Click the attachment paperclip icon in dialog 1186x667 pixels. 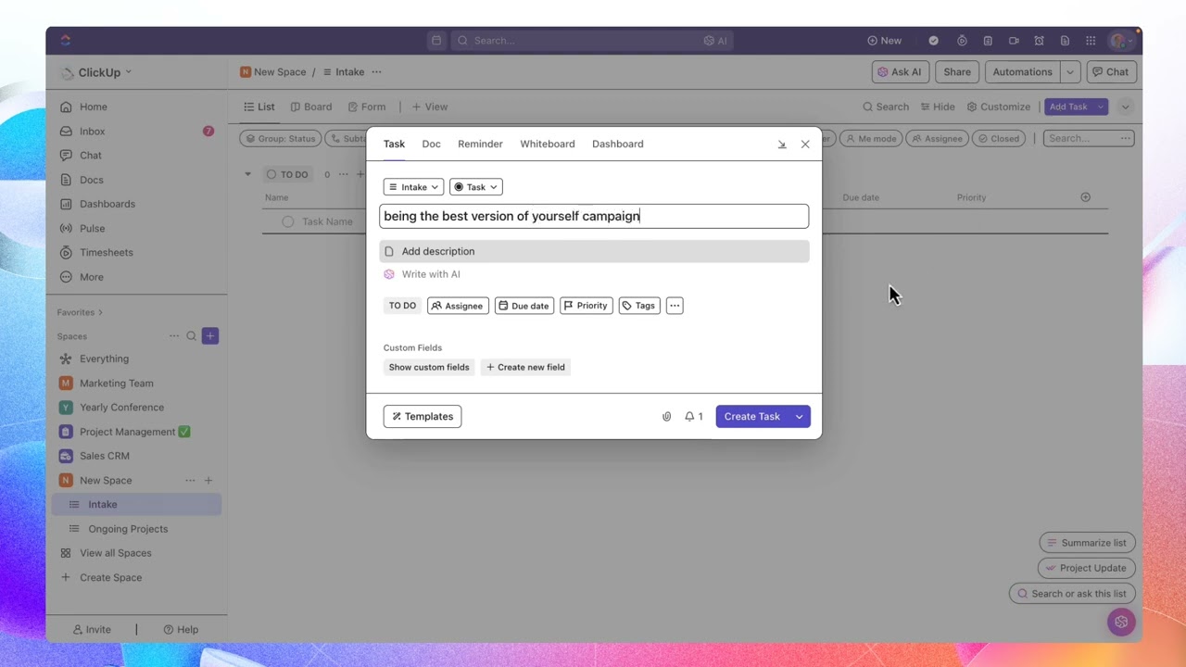click(x=666, y=417)
